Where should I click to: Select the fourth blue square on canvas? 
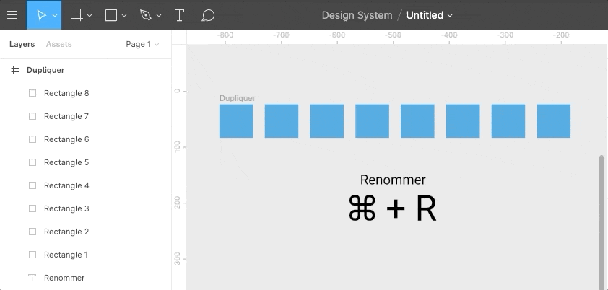(373, 120)
